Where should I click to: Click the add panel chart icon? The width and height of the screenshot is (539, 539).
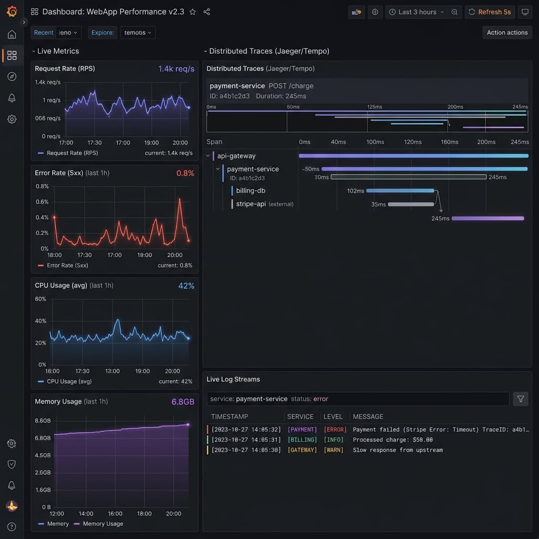coord(356,12)
